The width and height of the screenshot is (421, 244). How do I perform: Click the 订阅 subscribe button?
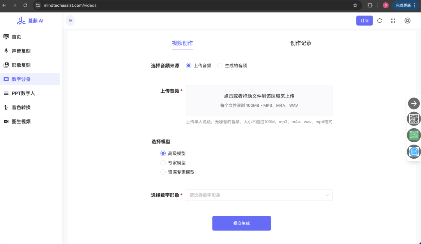click(x=364, y=20)
